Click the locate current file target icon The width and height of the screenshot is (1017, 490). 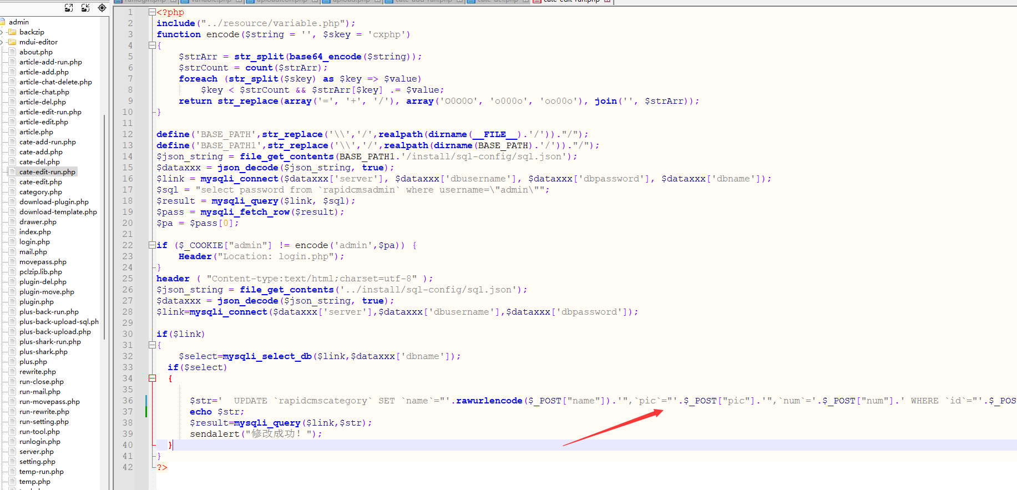point(102,8)
